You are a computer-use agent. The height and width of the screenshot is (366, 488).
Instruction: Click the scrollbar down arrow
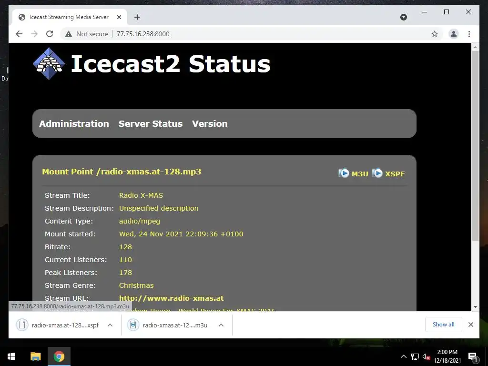[x=475, y=307]
